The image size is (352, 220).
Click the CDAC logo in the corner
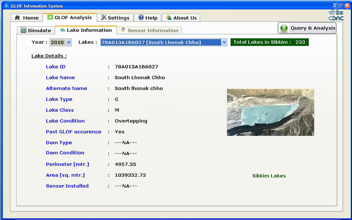click(x=336, y=16)
